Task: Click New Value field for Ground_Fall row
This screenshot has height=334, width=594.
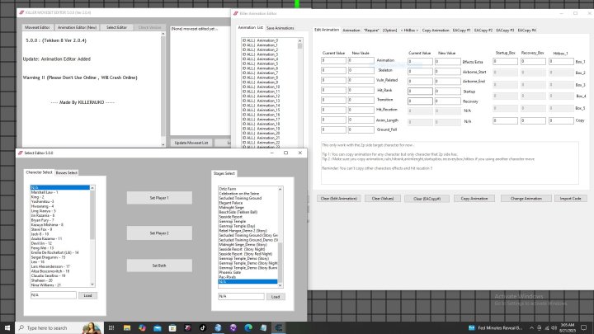Action: [361, 129]
